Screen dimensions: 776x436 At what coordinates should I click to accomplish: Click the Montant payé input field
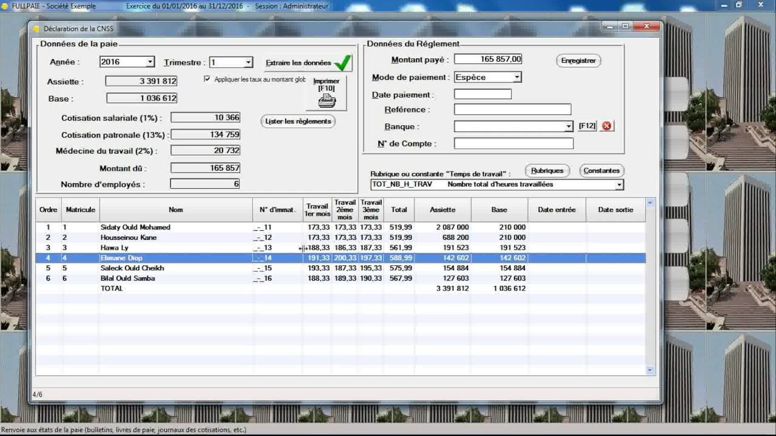pos(488,59)
